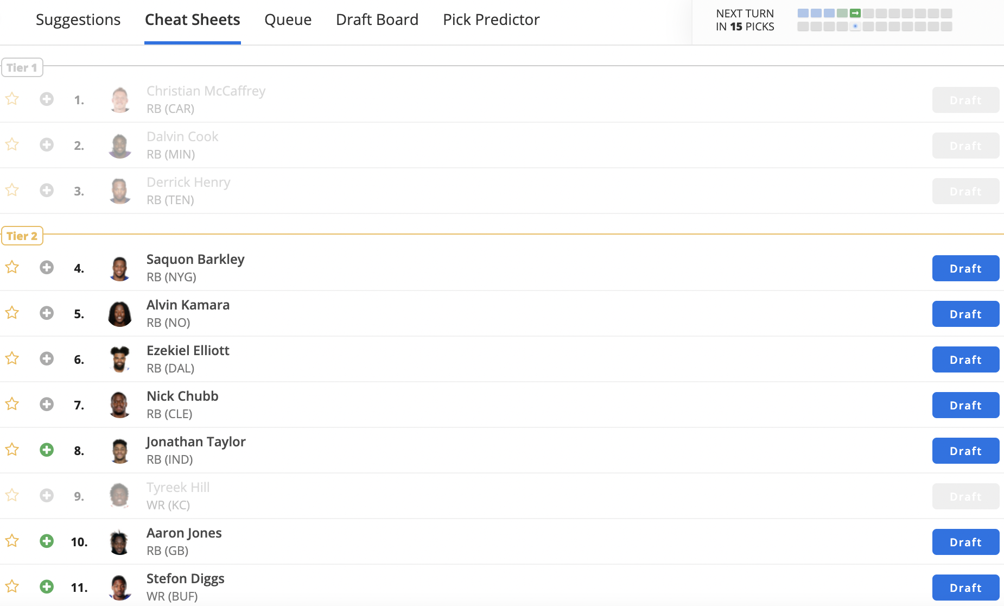The width and height of the screenshot is (1004, 606).
Task: Open Alvin Kamara's player photo
Action: tap(119, 314)
